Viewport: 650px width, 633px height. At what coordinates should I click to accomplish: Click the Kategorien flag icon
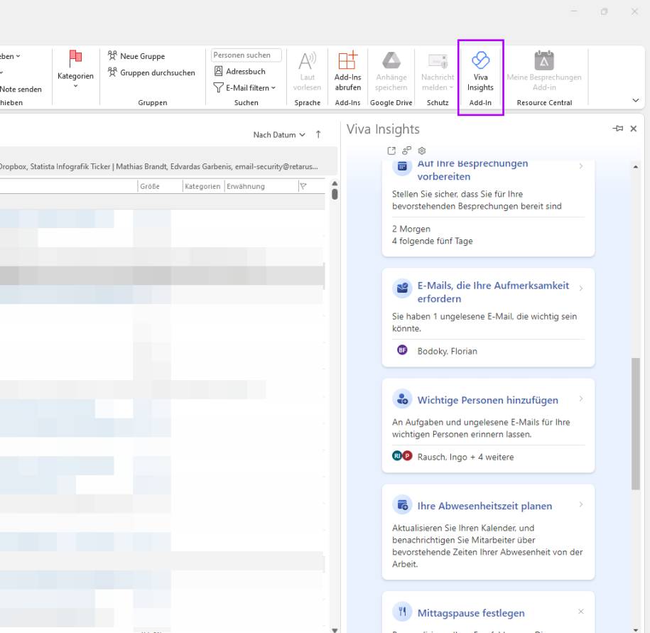(75, 57)
